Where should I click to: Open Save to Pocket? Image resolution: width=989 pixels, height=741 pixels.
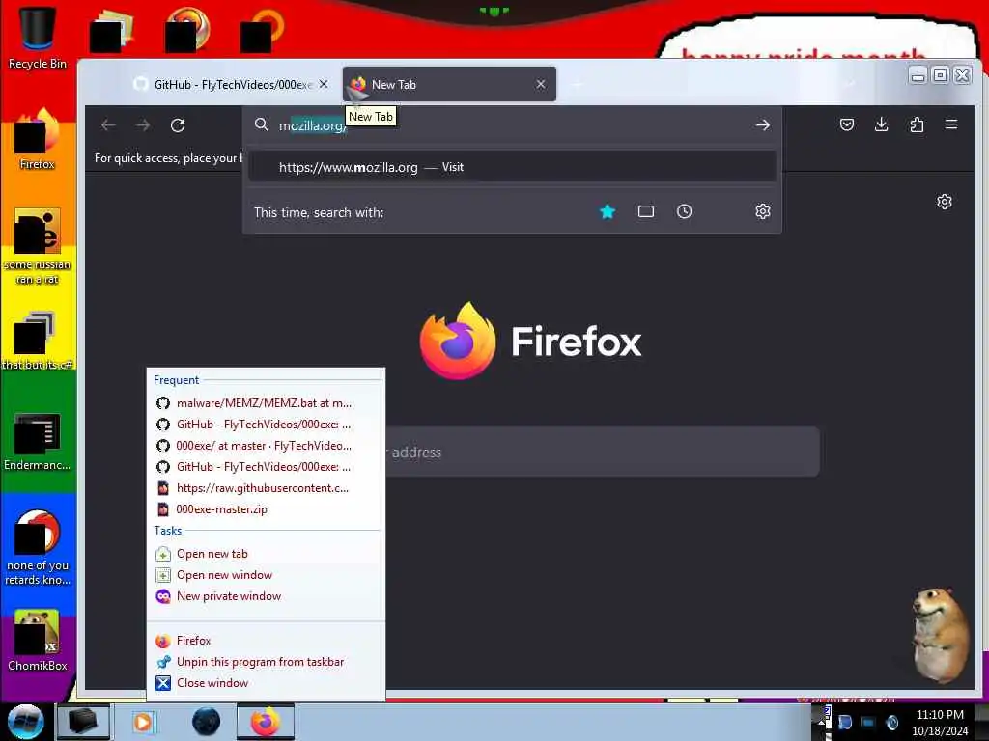click(x=847, y=124)
